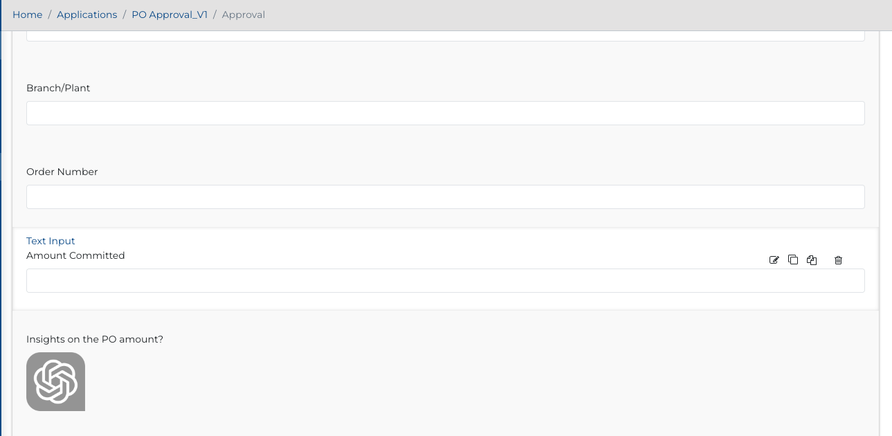Image resolution: width=892 pixels, height=436 pixels.
Task: Open the Home breadcrumb link
Action: 27,14
